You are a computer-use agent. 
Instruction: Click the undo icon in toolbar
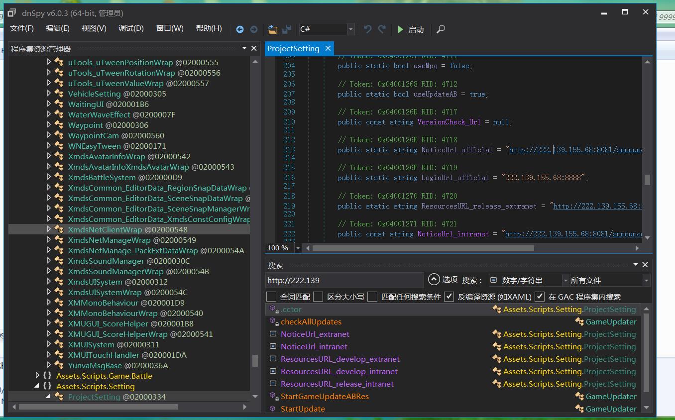pos(368,29)
